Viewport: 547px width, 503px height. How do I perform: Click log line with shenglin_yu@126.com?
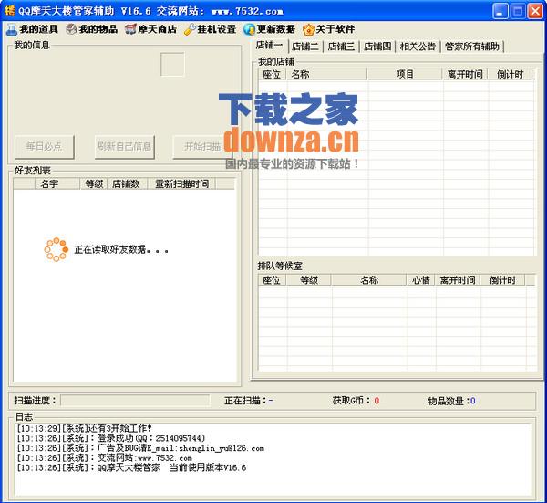(x=140, y=448)
